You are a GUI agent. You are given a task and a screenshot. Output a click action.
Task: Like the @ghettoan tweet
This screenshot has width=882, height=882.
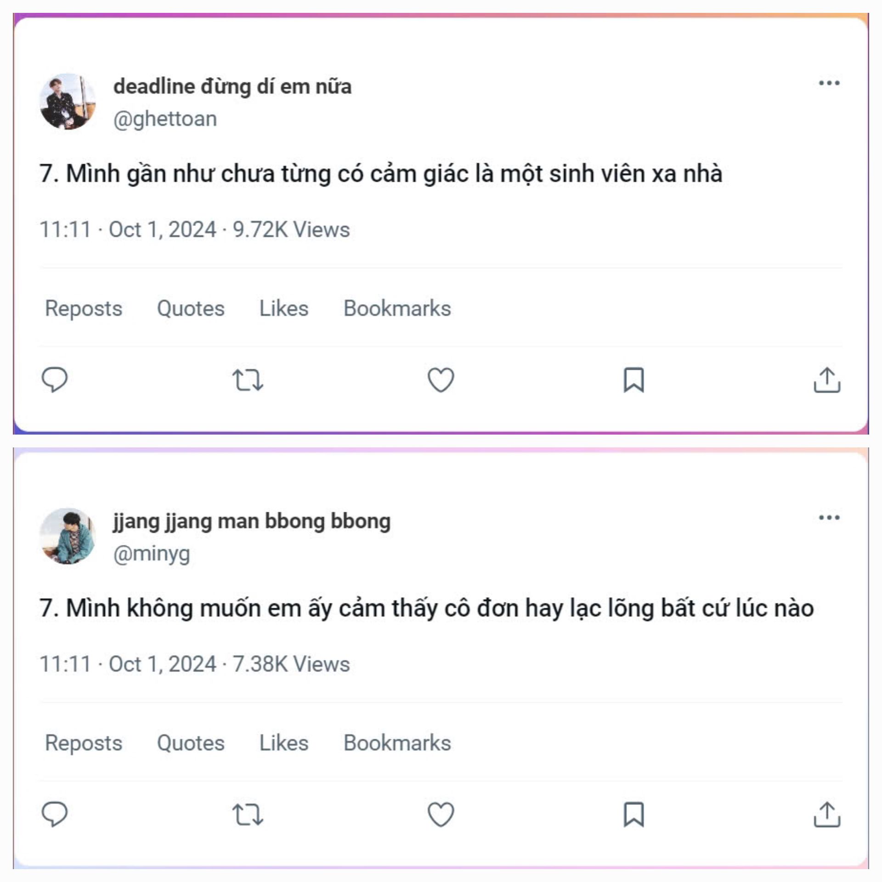click(441, 380)
